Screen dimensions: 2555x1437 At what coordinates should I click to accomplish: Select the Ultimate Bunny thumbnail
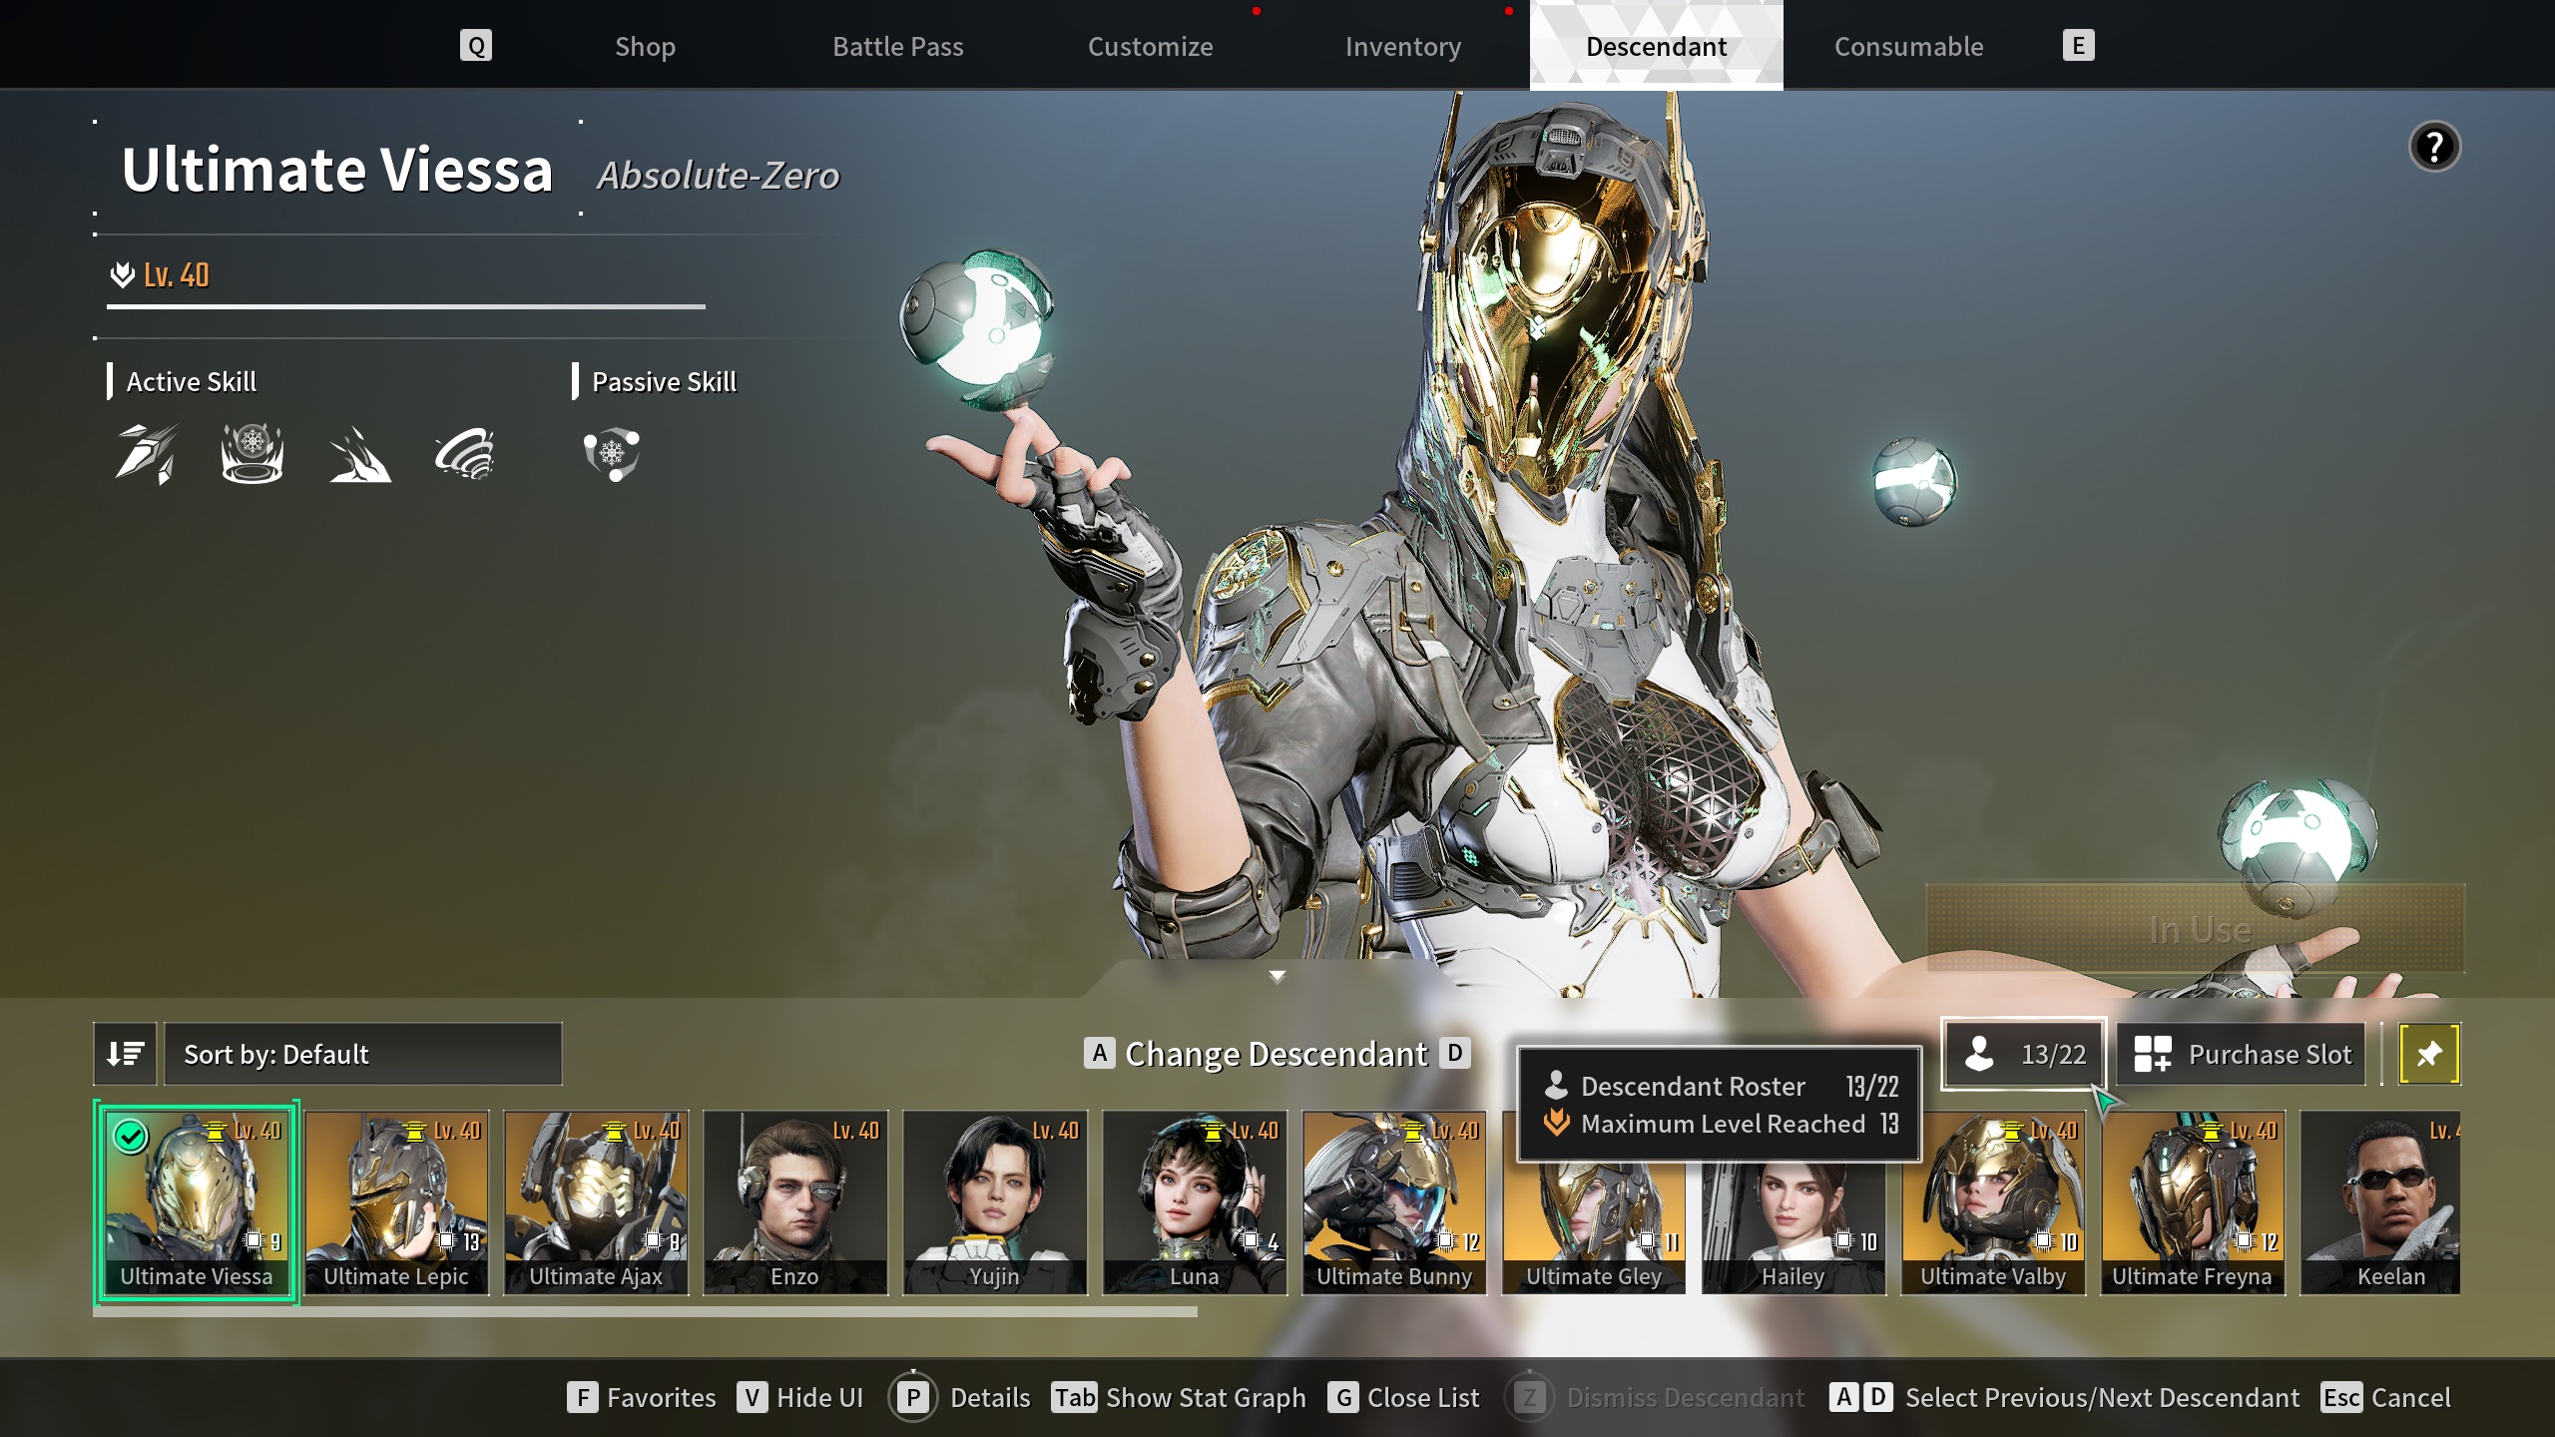(x=1393, y=1200)
